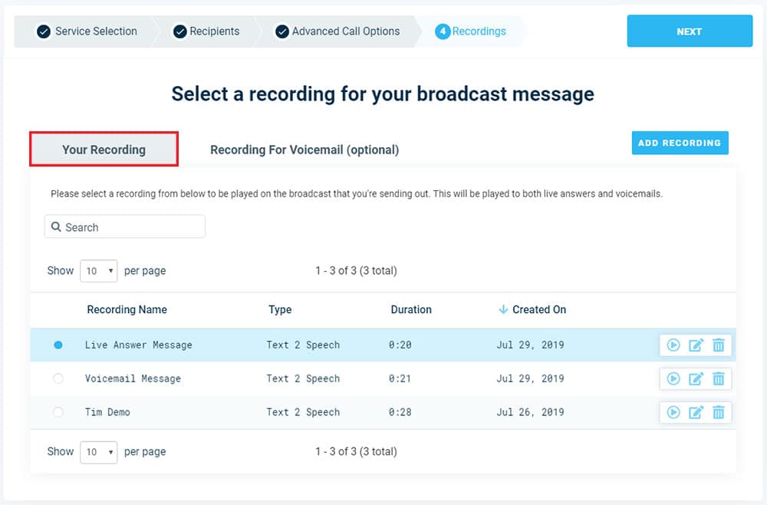The image size is (767, 505).
Task: Click the NEXT button
Action: (x=690, y=31)
